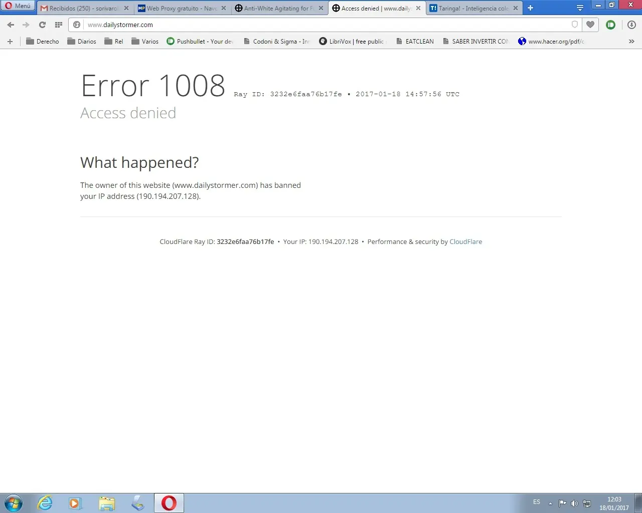Open the Derecho bookmarks folder

tap(42, 42)
